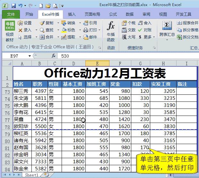This screenshot has height=178, width=199.
Task: Click the 大写 漢 tool
Action: pos(128,37)
